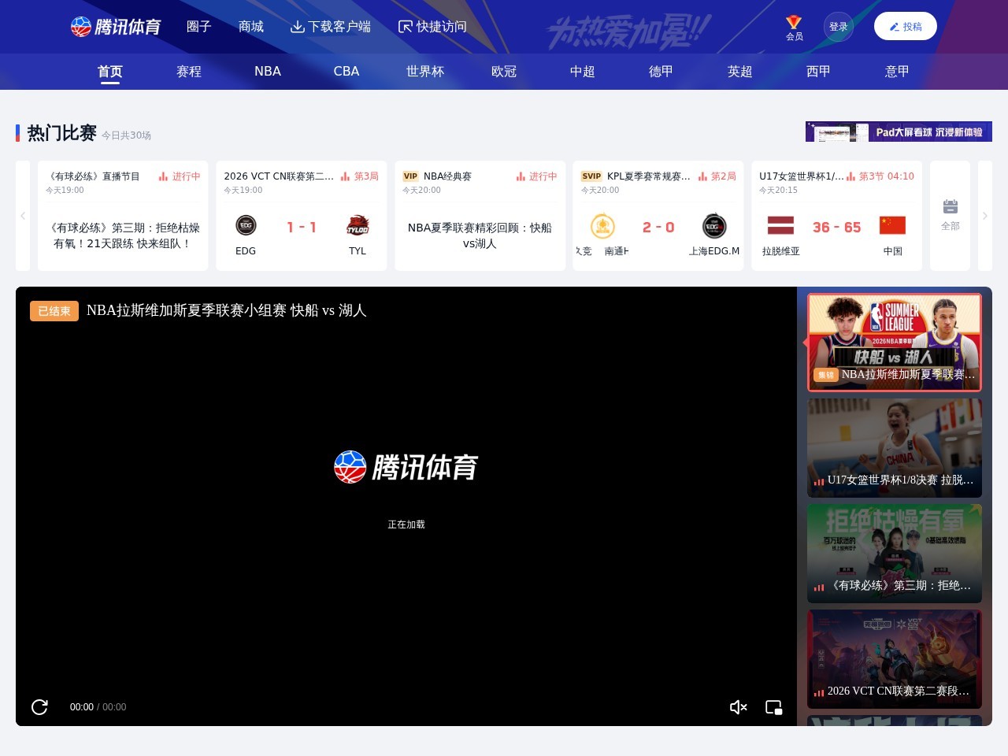Select the 欧冠 tab
Screen dimensions: 1008x756
(504, 72)
